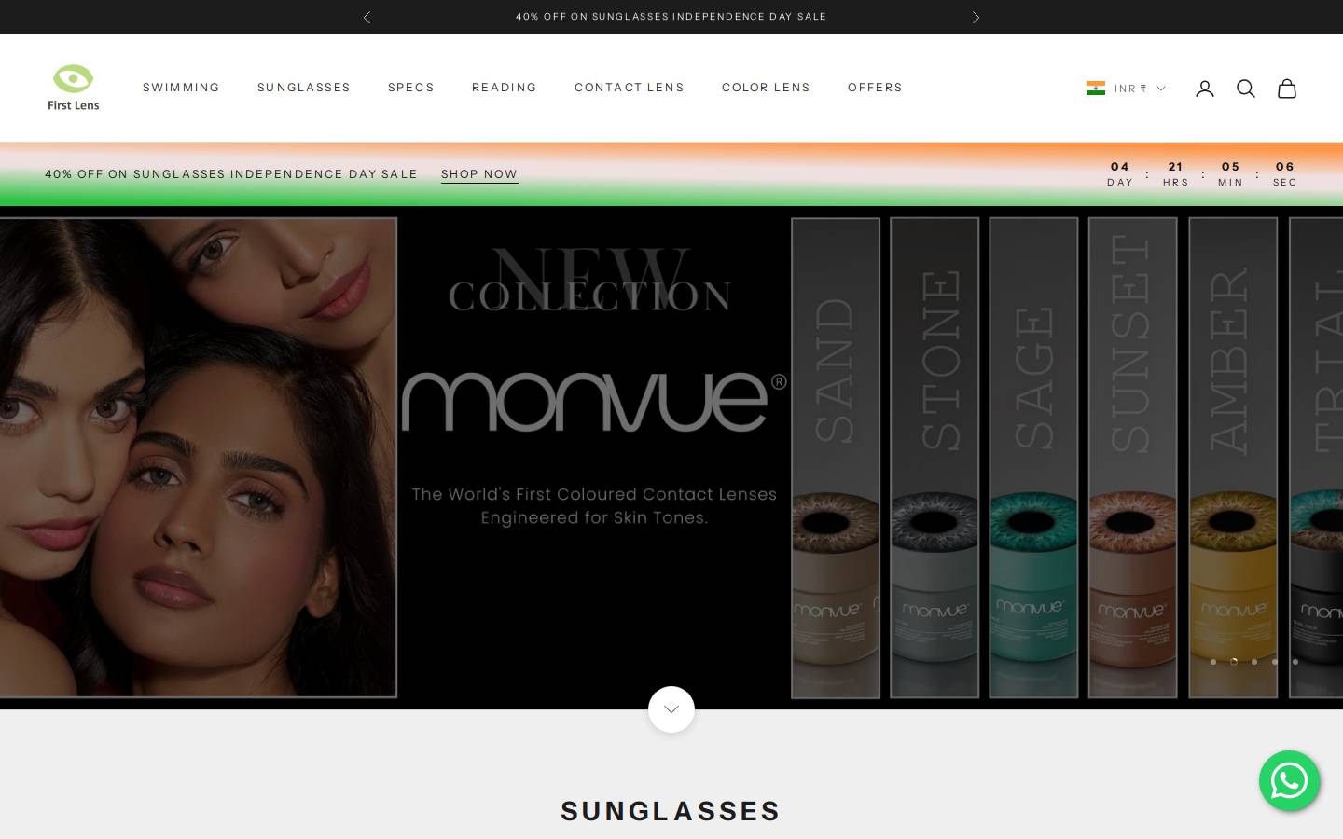Click the circular scroll-down chevron button

click(x=671, y=709)
